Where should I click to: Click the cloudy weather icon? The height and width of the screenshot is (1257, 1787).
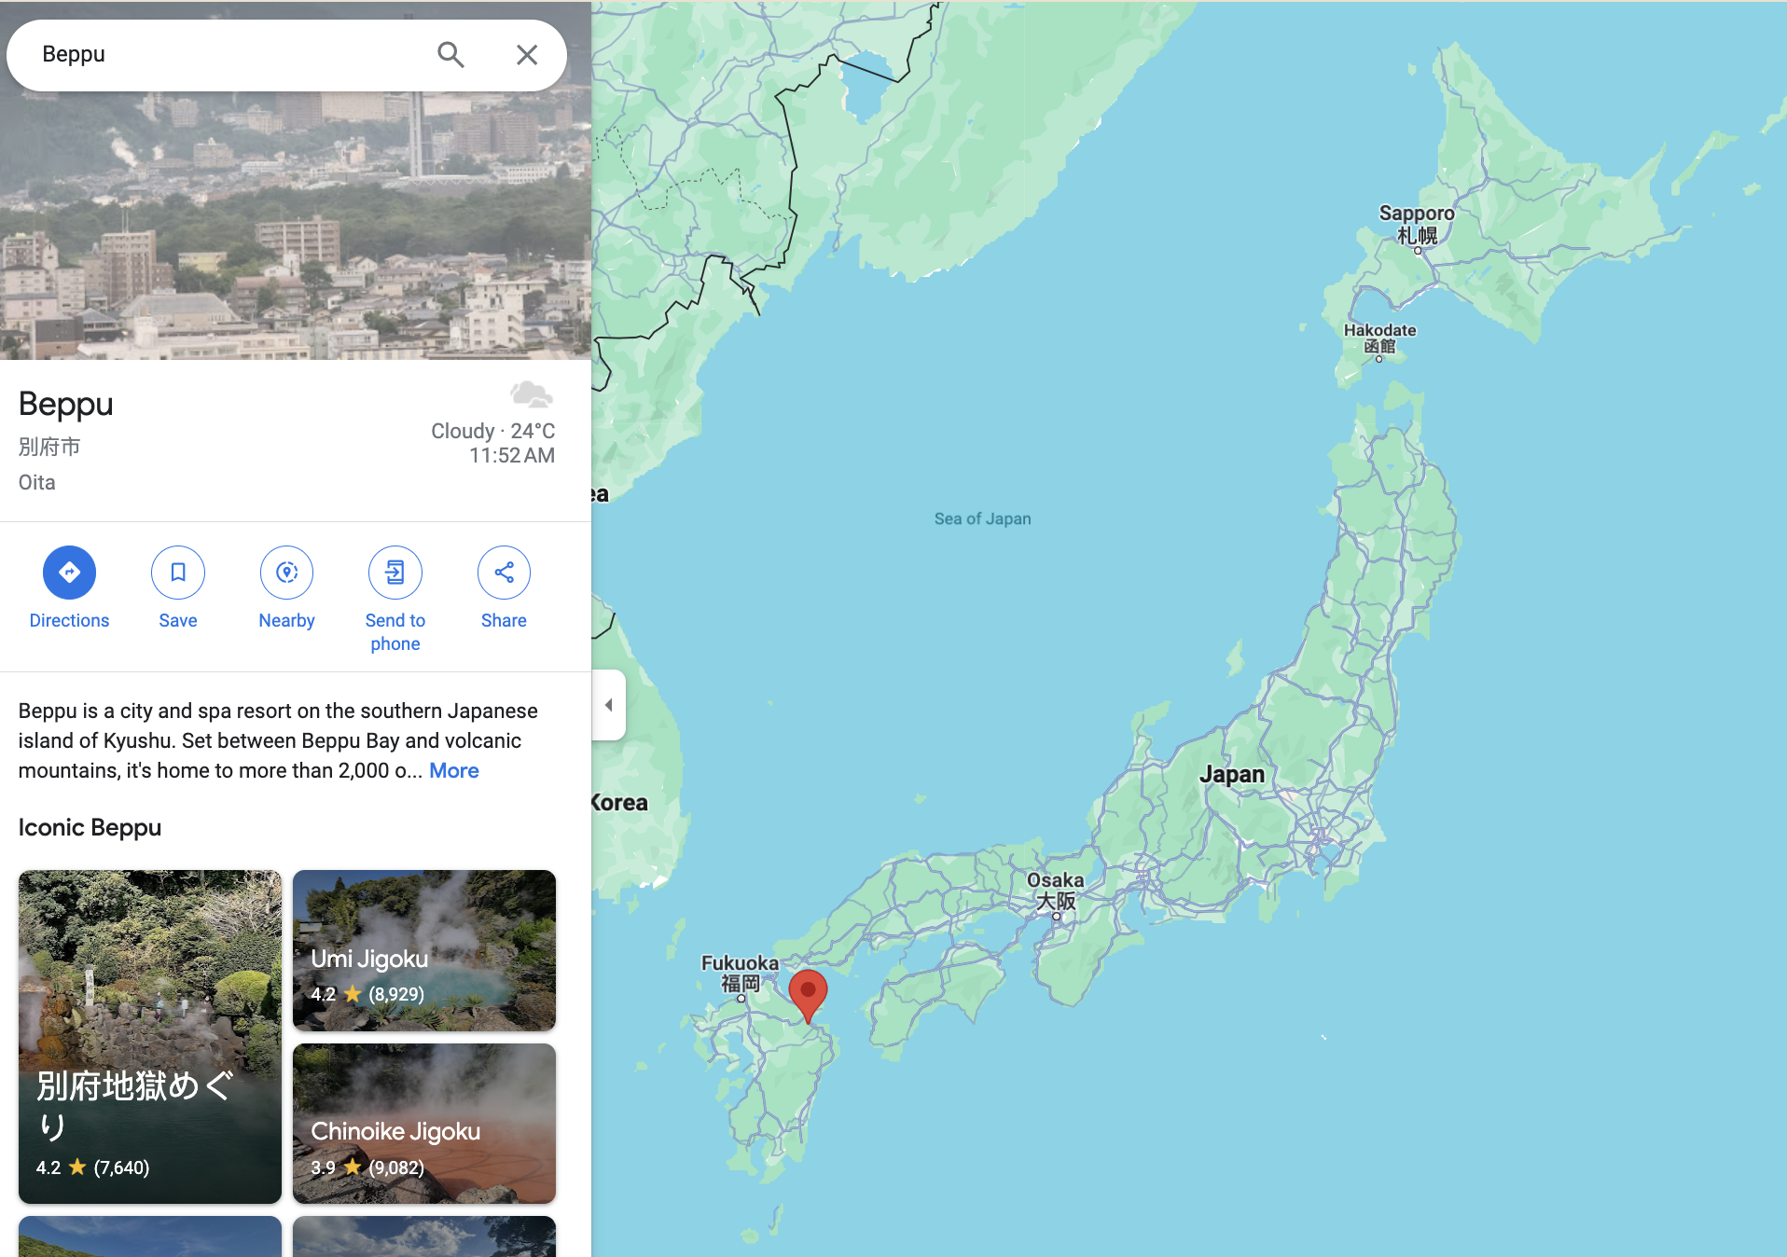532,394
